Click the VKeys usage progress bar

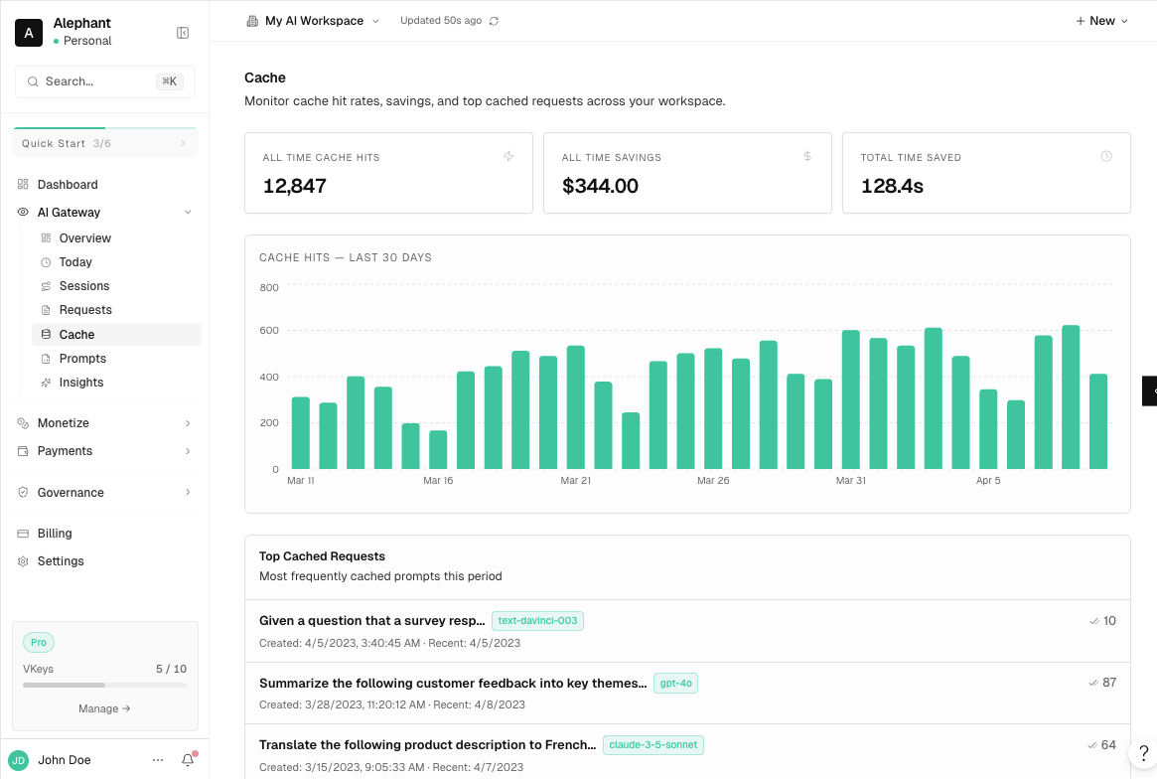click(x=105, y=686)
